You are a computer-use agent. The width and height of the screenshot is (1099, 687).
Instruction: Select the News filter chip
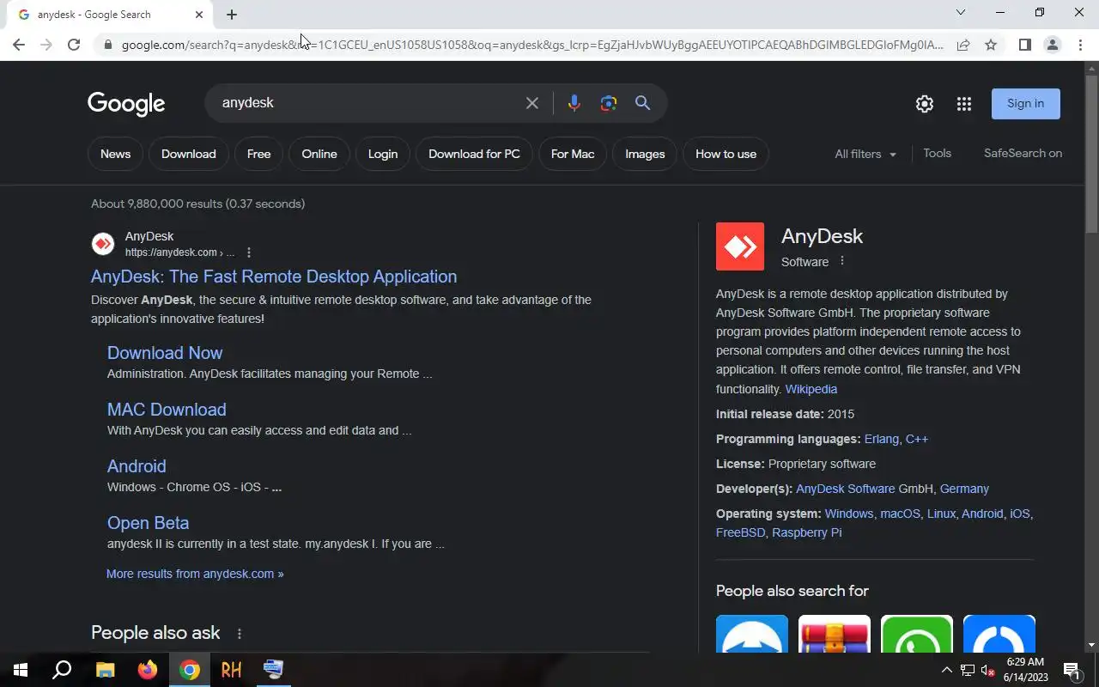coord(115,154)
